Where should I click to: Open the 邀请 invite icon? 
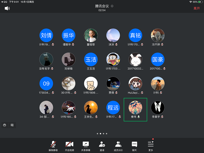(102, 145)
